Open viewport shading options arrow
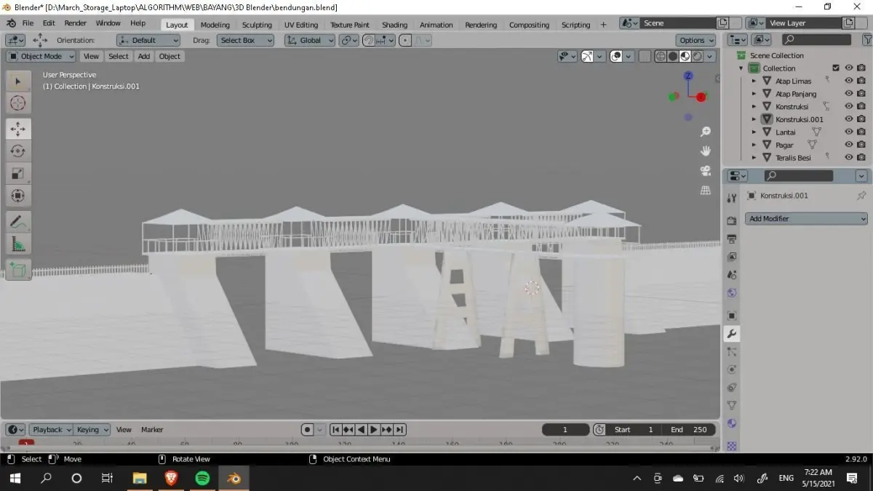The width and height of the screenshot is (873, 491). [x=711, y=56]
